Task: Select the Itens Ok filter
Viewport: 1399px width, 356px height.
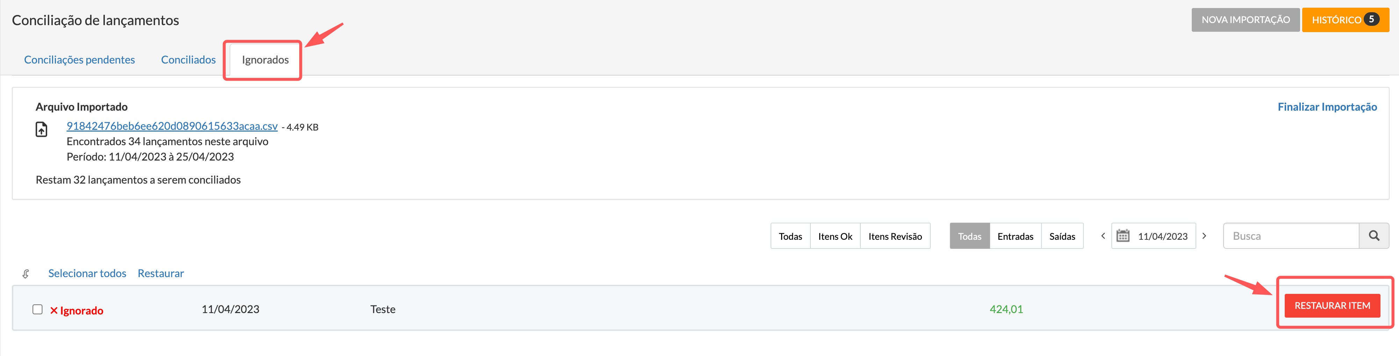Action: click(835, 236)
